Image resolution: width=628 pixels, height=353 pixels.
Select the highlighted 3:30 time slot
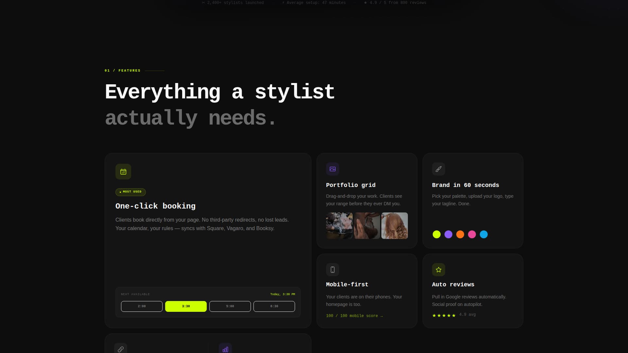pos(186,306)
